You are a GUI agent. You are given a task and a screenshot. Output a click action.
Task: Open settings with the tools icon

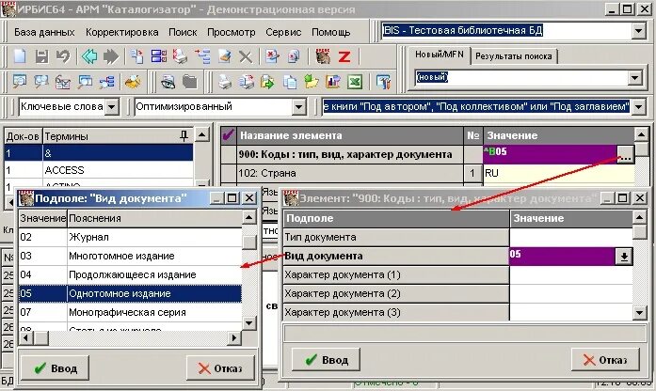[x=383, y=82]
